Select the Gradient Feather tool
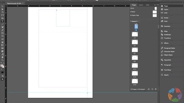The height and width of the screenshot is (103, 184). (x=2, y=48)
